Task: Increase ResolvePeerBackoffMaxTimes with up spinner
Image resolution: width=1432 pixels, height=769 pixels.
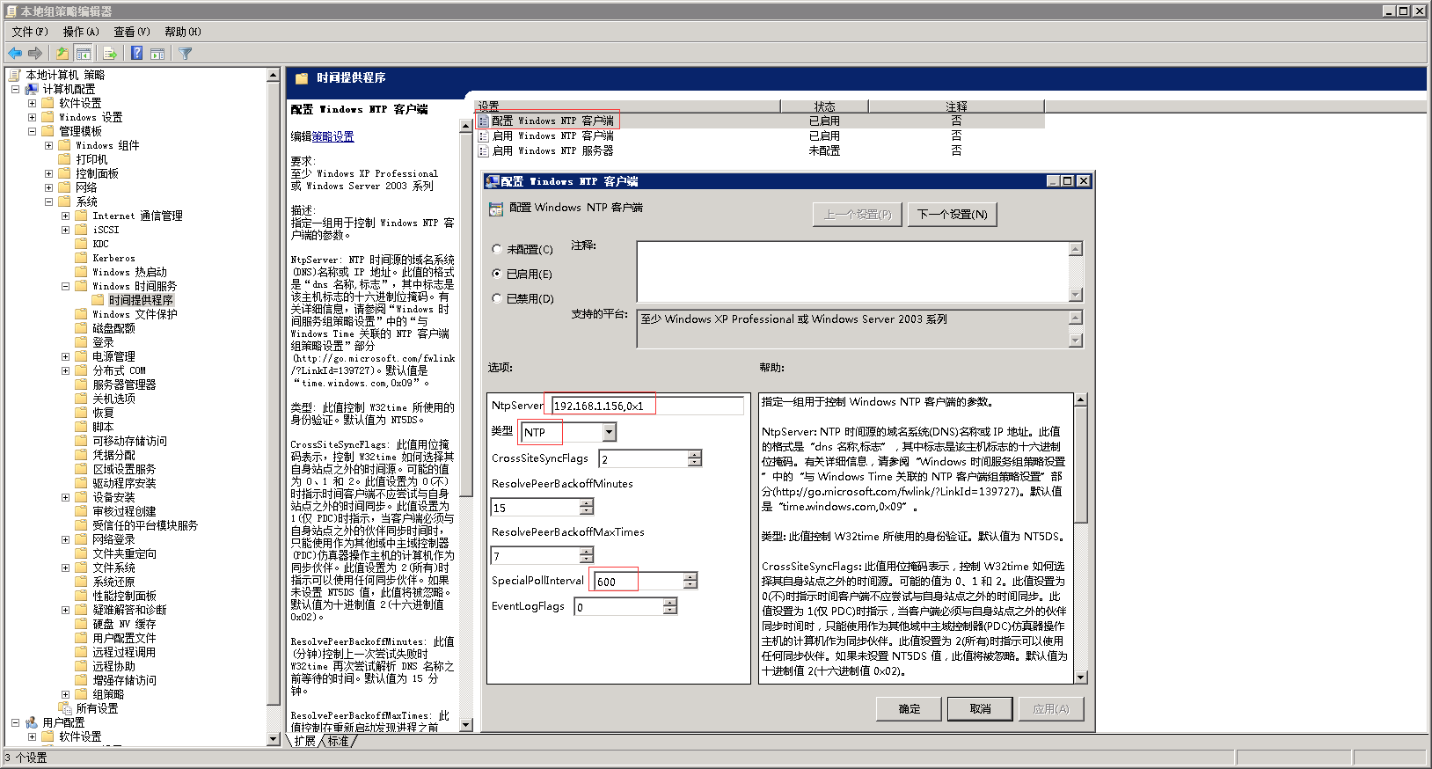Action: click(587, 551)
